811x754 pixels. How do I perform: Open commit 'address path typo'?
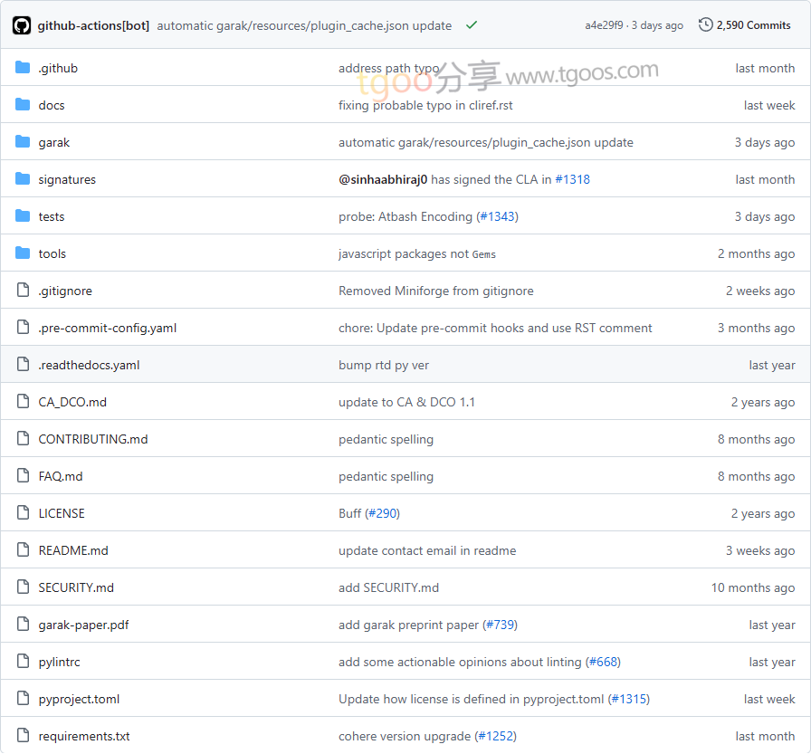coord(388,68)
